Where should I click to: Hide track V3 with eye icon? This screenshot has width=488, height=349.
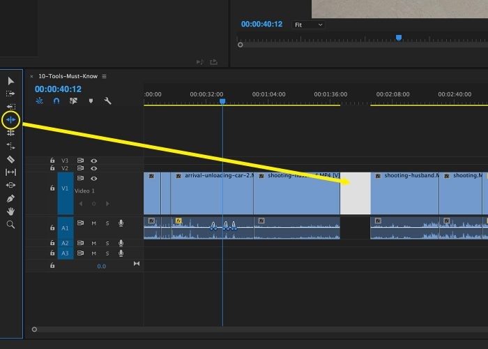93,161
